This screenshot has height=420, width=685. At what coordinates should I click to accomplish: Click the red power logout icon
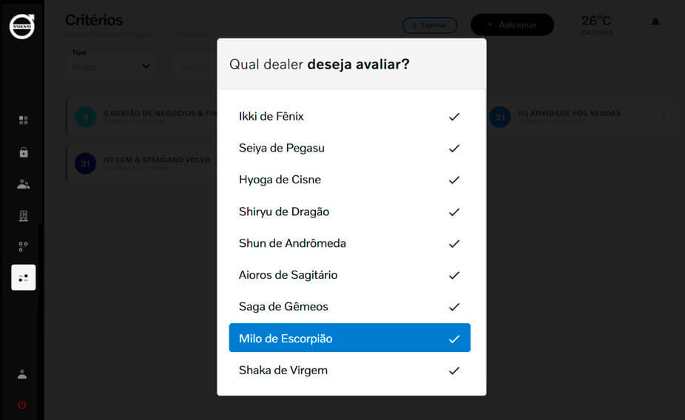(22, 405)
